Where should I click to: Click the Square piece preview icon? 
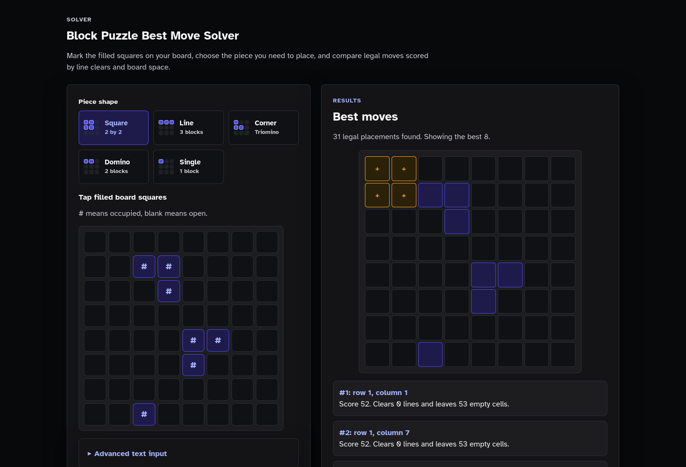pyautogui.click(x=91, y=128)
